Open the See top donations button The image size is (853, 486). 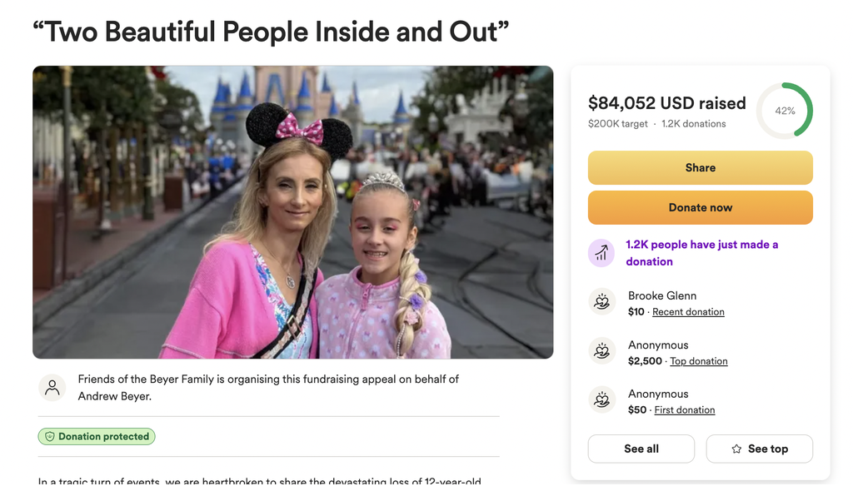pos(759,449)
